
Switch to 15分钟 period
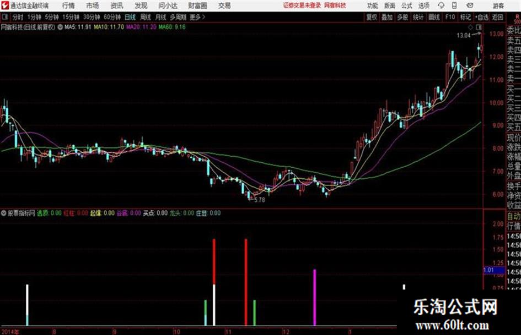pos(71,17)
